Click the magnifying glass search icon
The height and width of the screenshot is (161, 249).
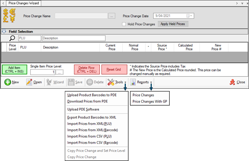coord(12,38)
